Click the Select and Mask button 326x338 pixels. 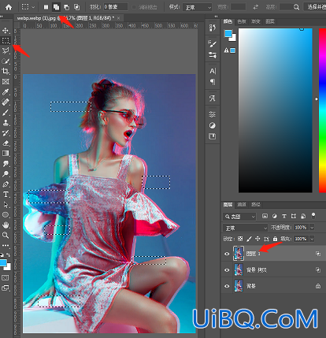[x=315, y=7]
